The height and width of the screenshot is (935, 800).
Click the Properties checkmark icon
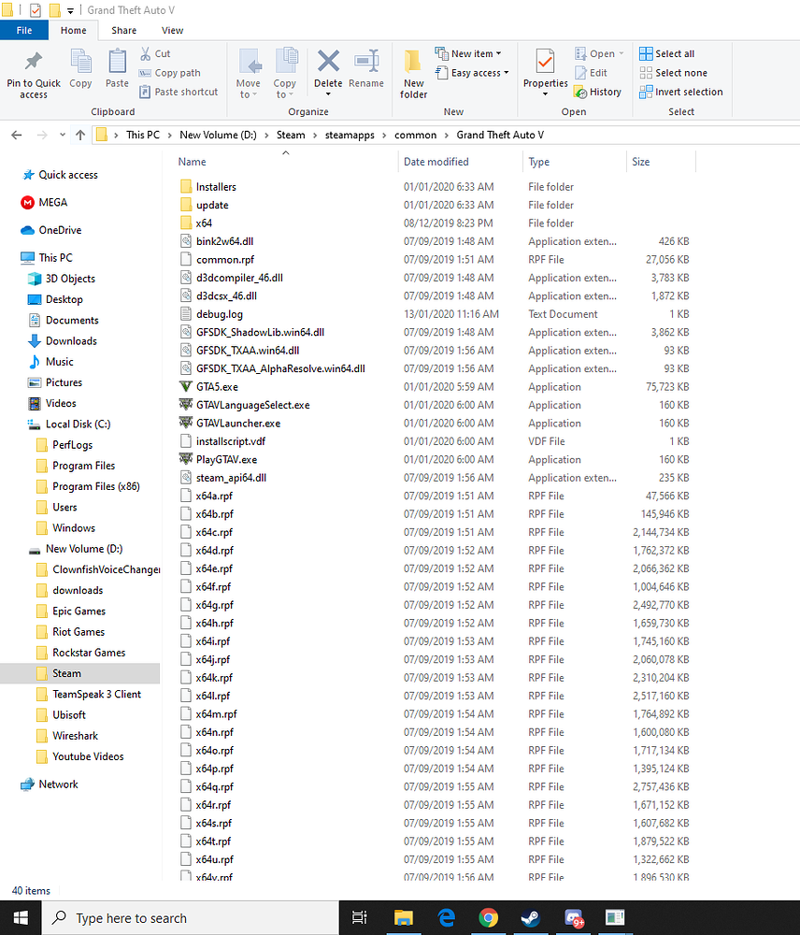(x=545, y=62)
